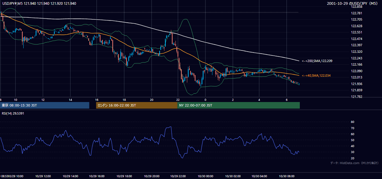Click hour label 12 above the session bars
Image resolution: width=382 pixels, height=179 pixels.
pyautogui.click(x=43, y=100)
